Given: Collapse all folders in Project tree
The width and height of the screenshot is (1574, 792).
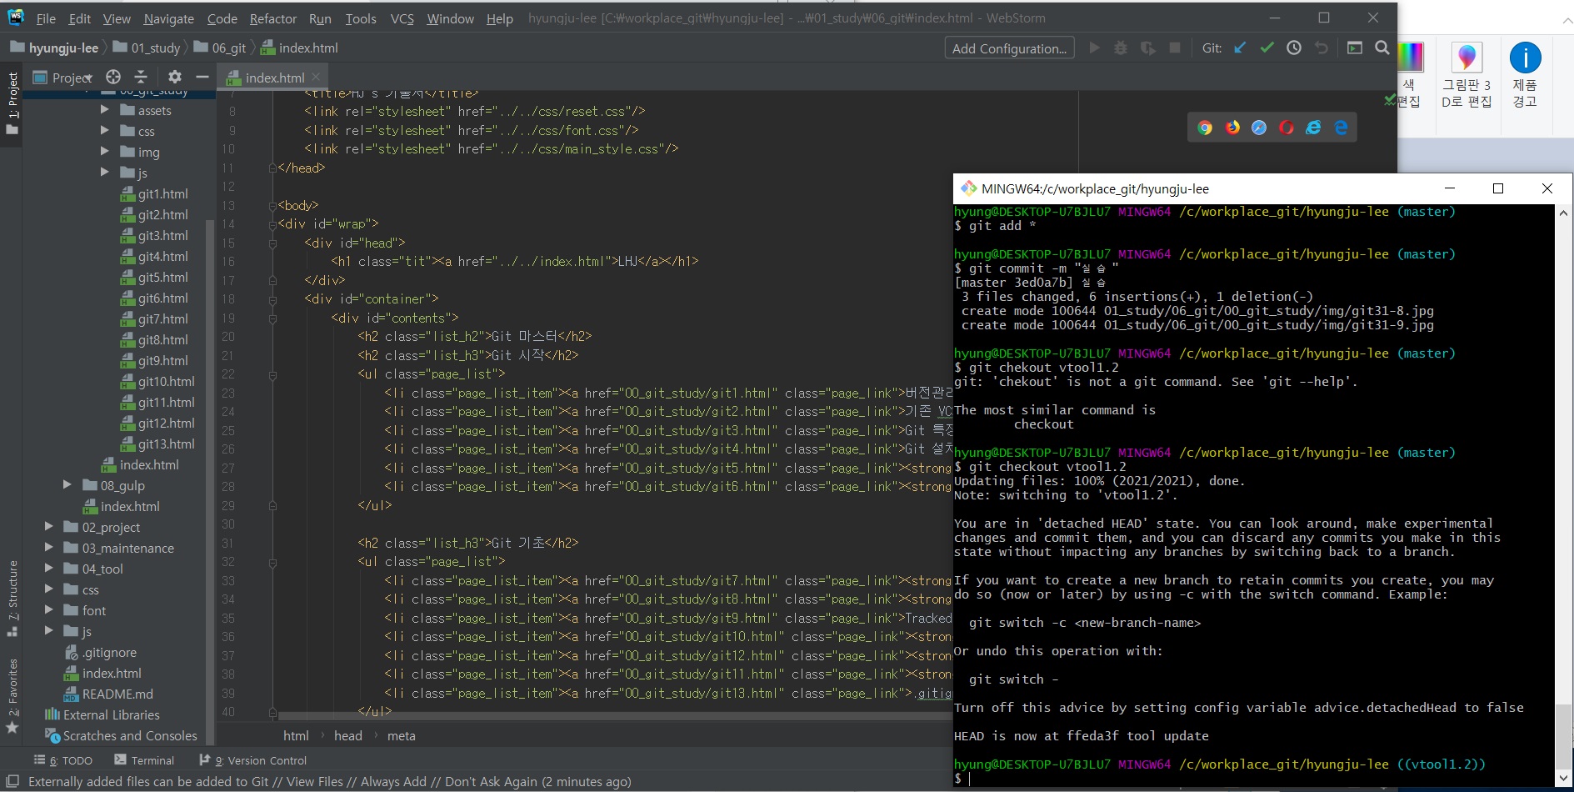Looking at the screenshot, I should coord(141,77).
